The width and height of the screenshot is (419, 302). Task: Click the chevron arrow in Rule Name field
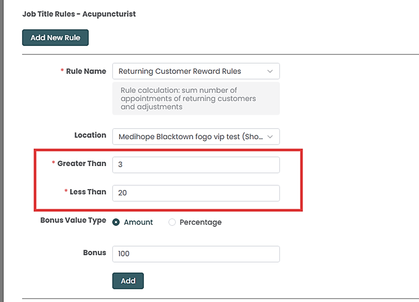(270, 71)
